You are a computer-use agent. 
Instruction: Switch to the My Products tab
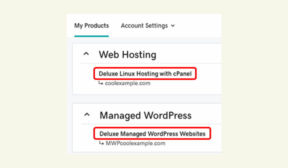tap(91, 26)
